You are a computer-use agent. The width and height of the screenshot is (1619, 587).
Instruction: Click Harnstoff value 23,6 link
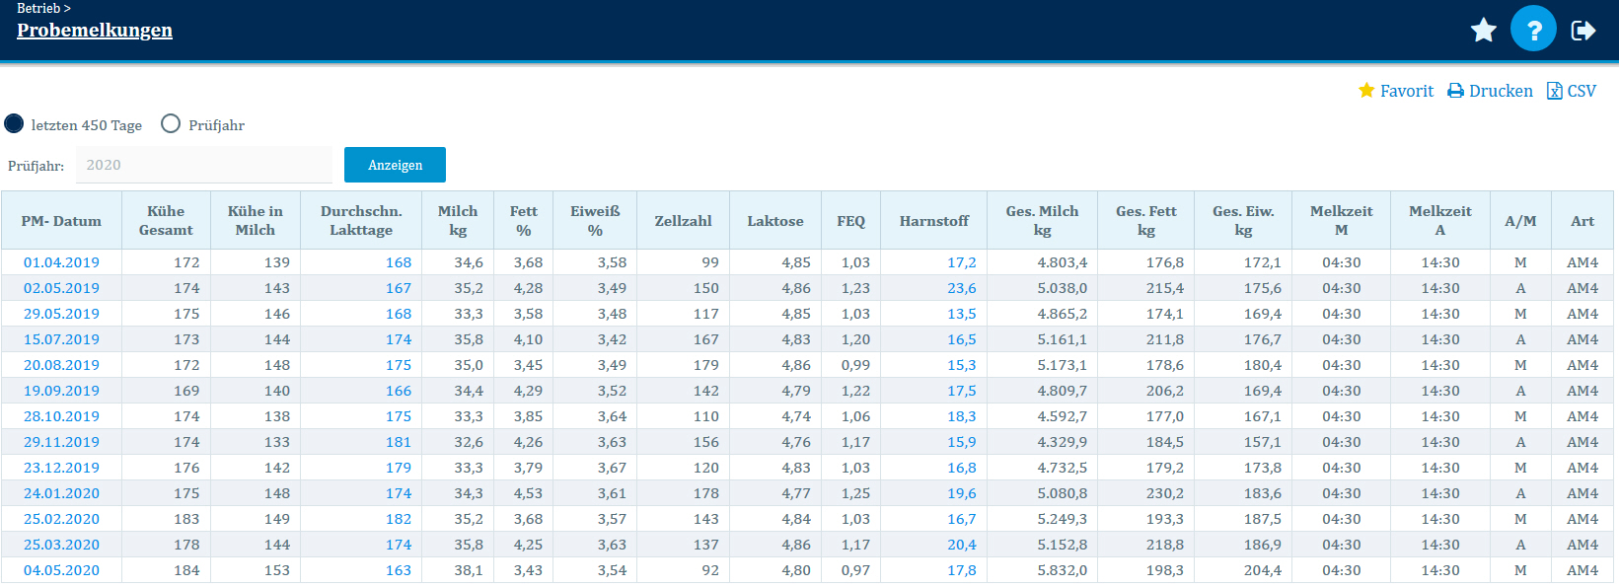(x=961, y=288)
